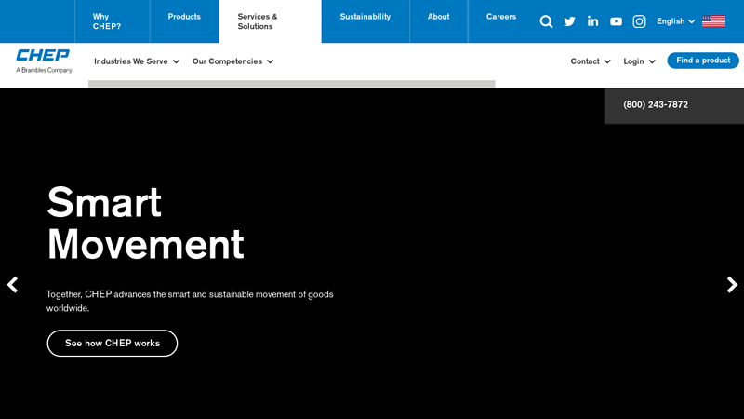Open the Login dropdown

tap(639, 61)
